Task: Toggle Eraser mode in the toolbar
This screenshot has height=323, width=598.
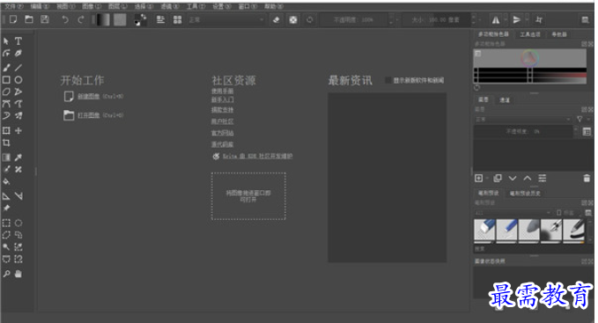Action: coord(277,20)
